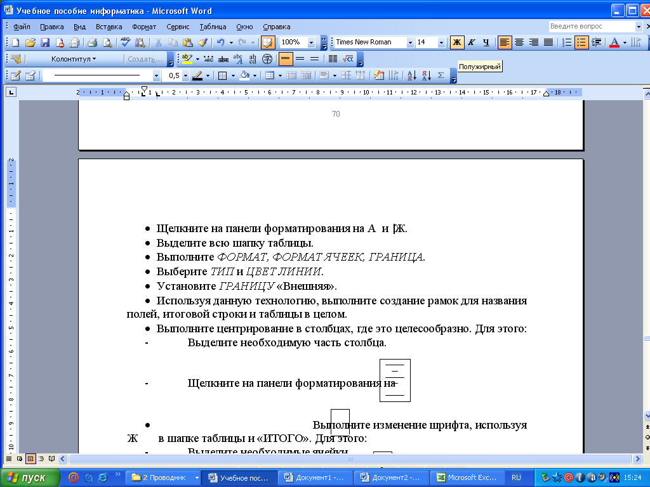Open the highlight color dropdown arrow
Viewport: 650px width, 487px height.
(197, 59)
